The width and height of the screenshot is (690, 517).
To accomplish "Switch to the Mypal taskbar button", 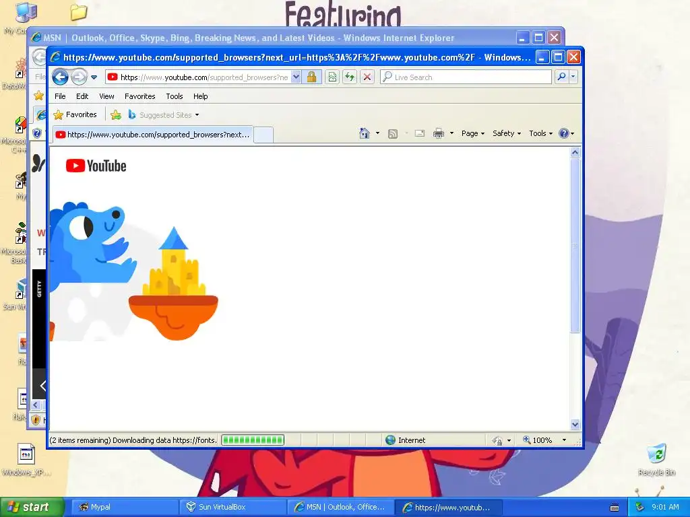I will 125,507.
